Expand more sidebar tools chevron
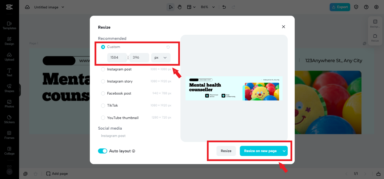 [9, 172]
